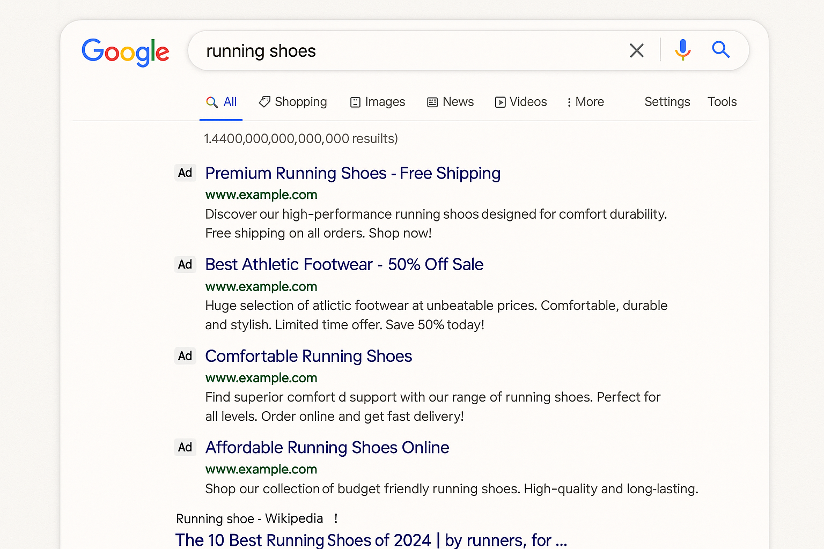Click the Shopping tag icon
This screenshot has height=549, width=824.
point(264,102)
